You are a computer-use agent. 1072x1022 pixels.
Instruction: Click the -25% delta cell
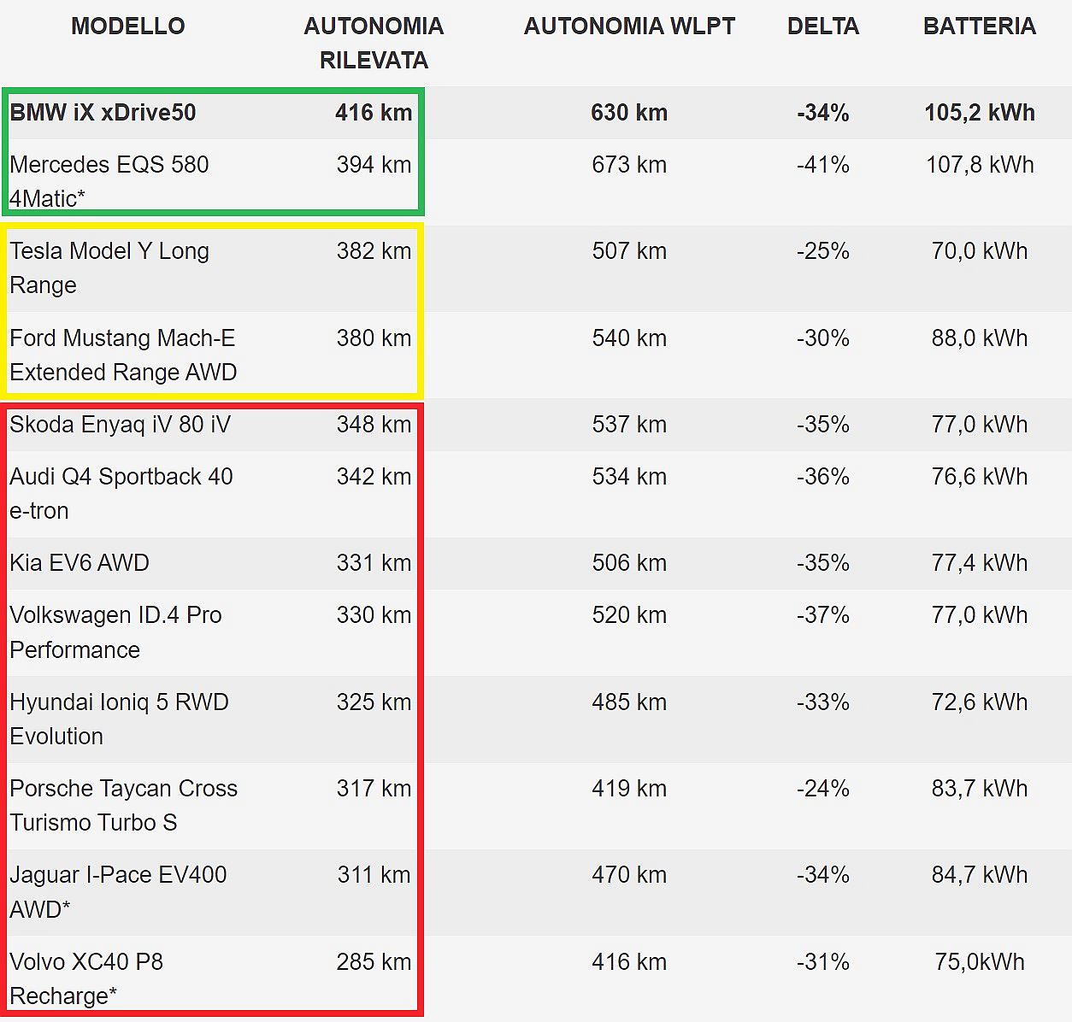[x=823, y=250]
